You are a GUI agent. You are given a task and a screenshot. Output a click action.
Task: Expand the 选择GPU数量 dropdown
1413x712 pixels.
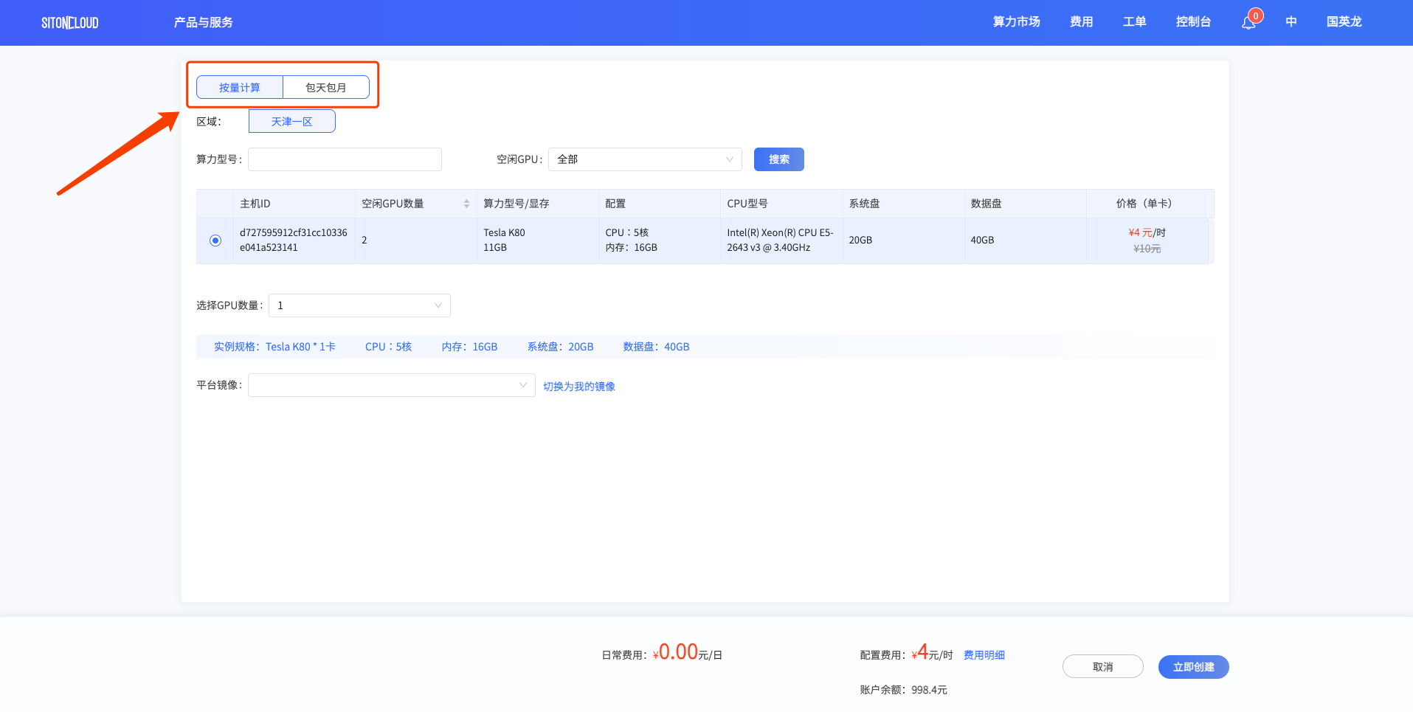[359, 305]
